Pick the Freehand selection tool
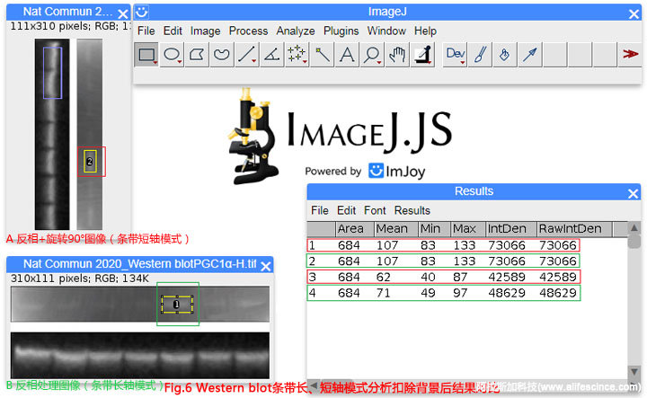The image size is (647, 398). pos(221,55)
